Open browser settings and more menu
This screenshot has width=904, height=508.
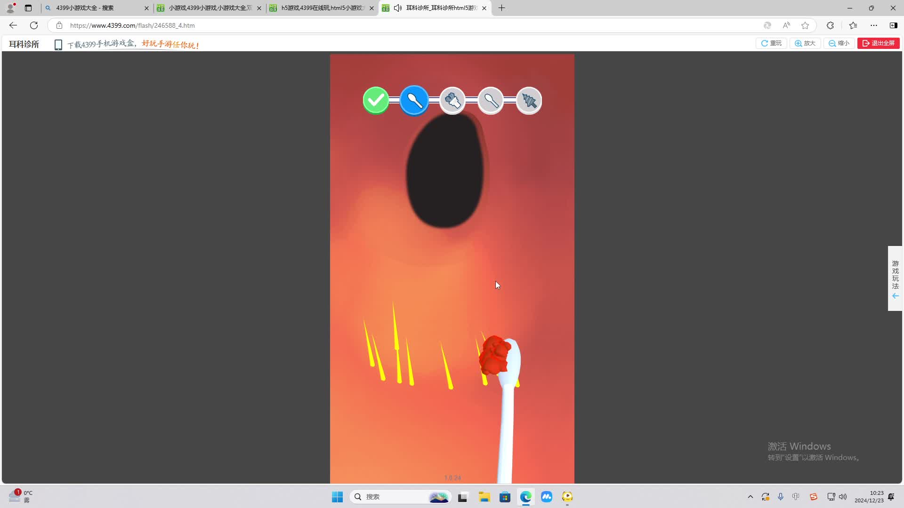873,25
